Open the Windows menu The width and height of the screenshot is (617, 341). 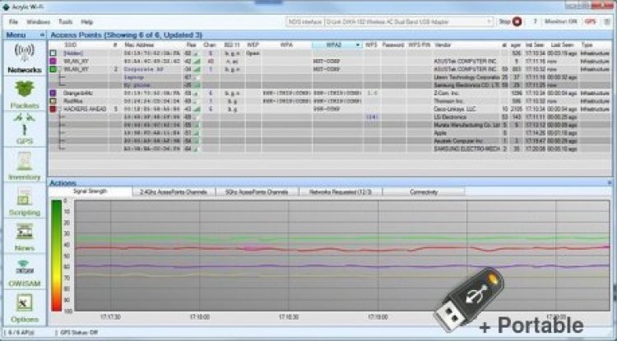pos(38,22)
